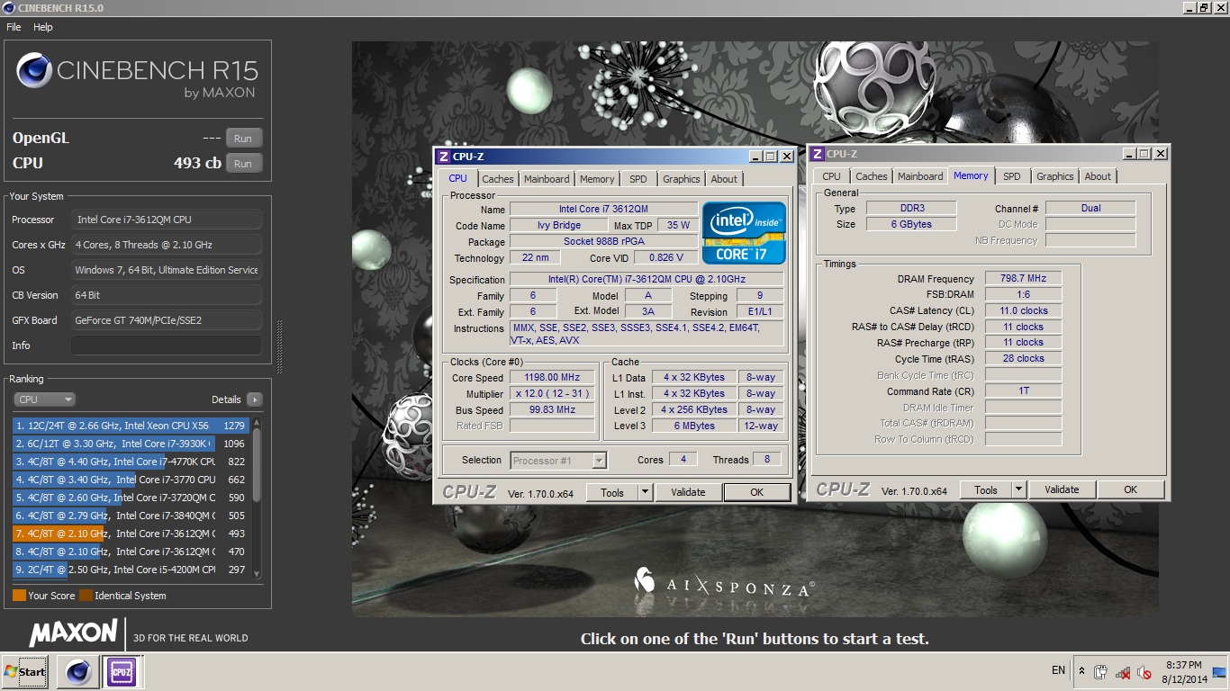Click Cinebench icon on the taskbar
Image resolution: width=1230 pixels, height=691 pixels.
pyautogui.click(x=77, y=671)
